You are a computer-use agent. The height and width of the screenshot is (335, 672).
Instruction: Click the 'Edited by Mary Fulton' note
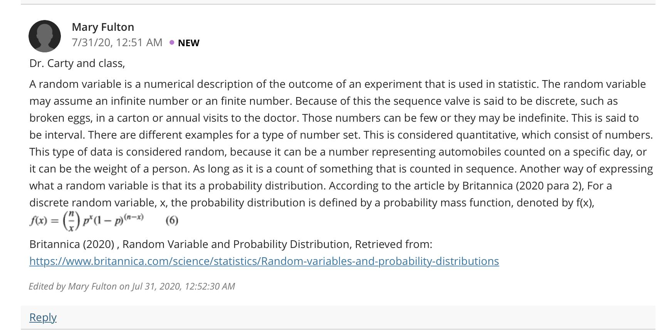tap(132, 286)
